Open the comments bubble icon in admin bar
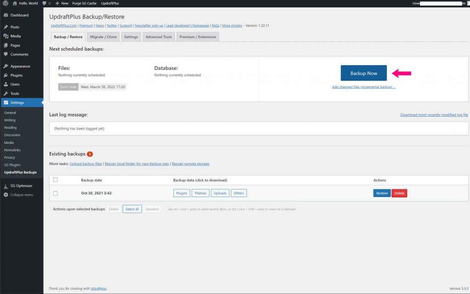This screenshot has height=294, width=470. (45, 3)
